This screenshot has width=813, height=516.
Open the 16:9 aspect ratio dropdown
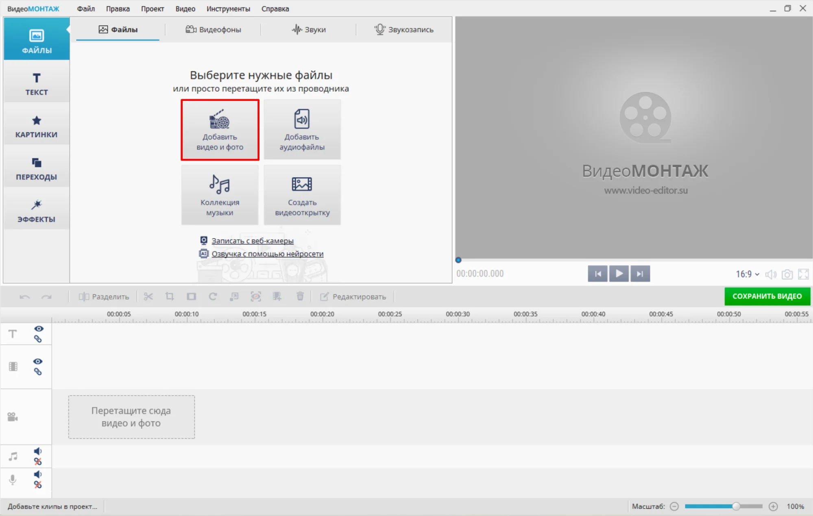click(x=748, y=274)
